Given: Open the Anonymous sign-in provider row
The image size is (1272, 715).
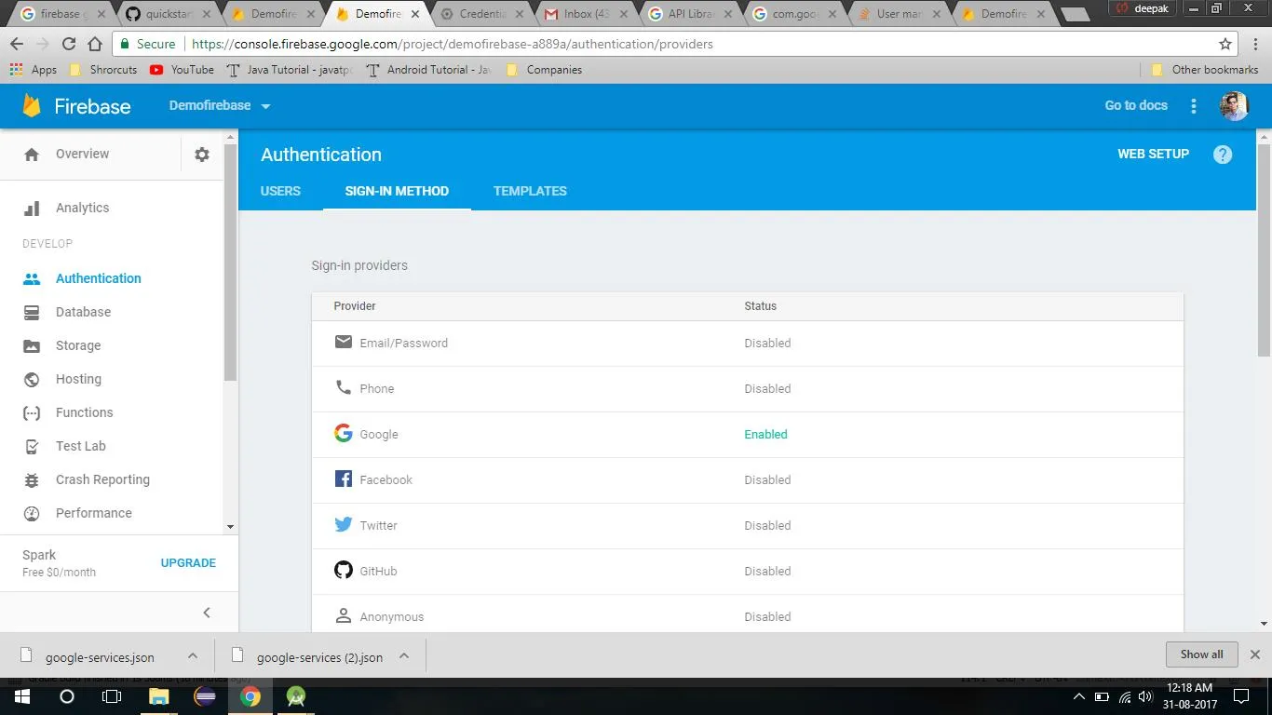Looking at the screenshot, I should pyautogui.click(x=748, y=614).
